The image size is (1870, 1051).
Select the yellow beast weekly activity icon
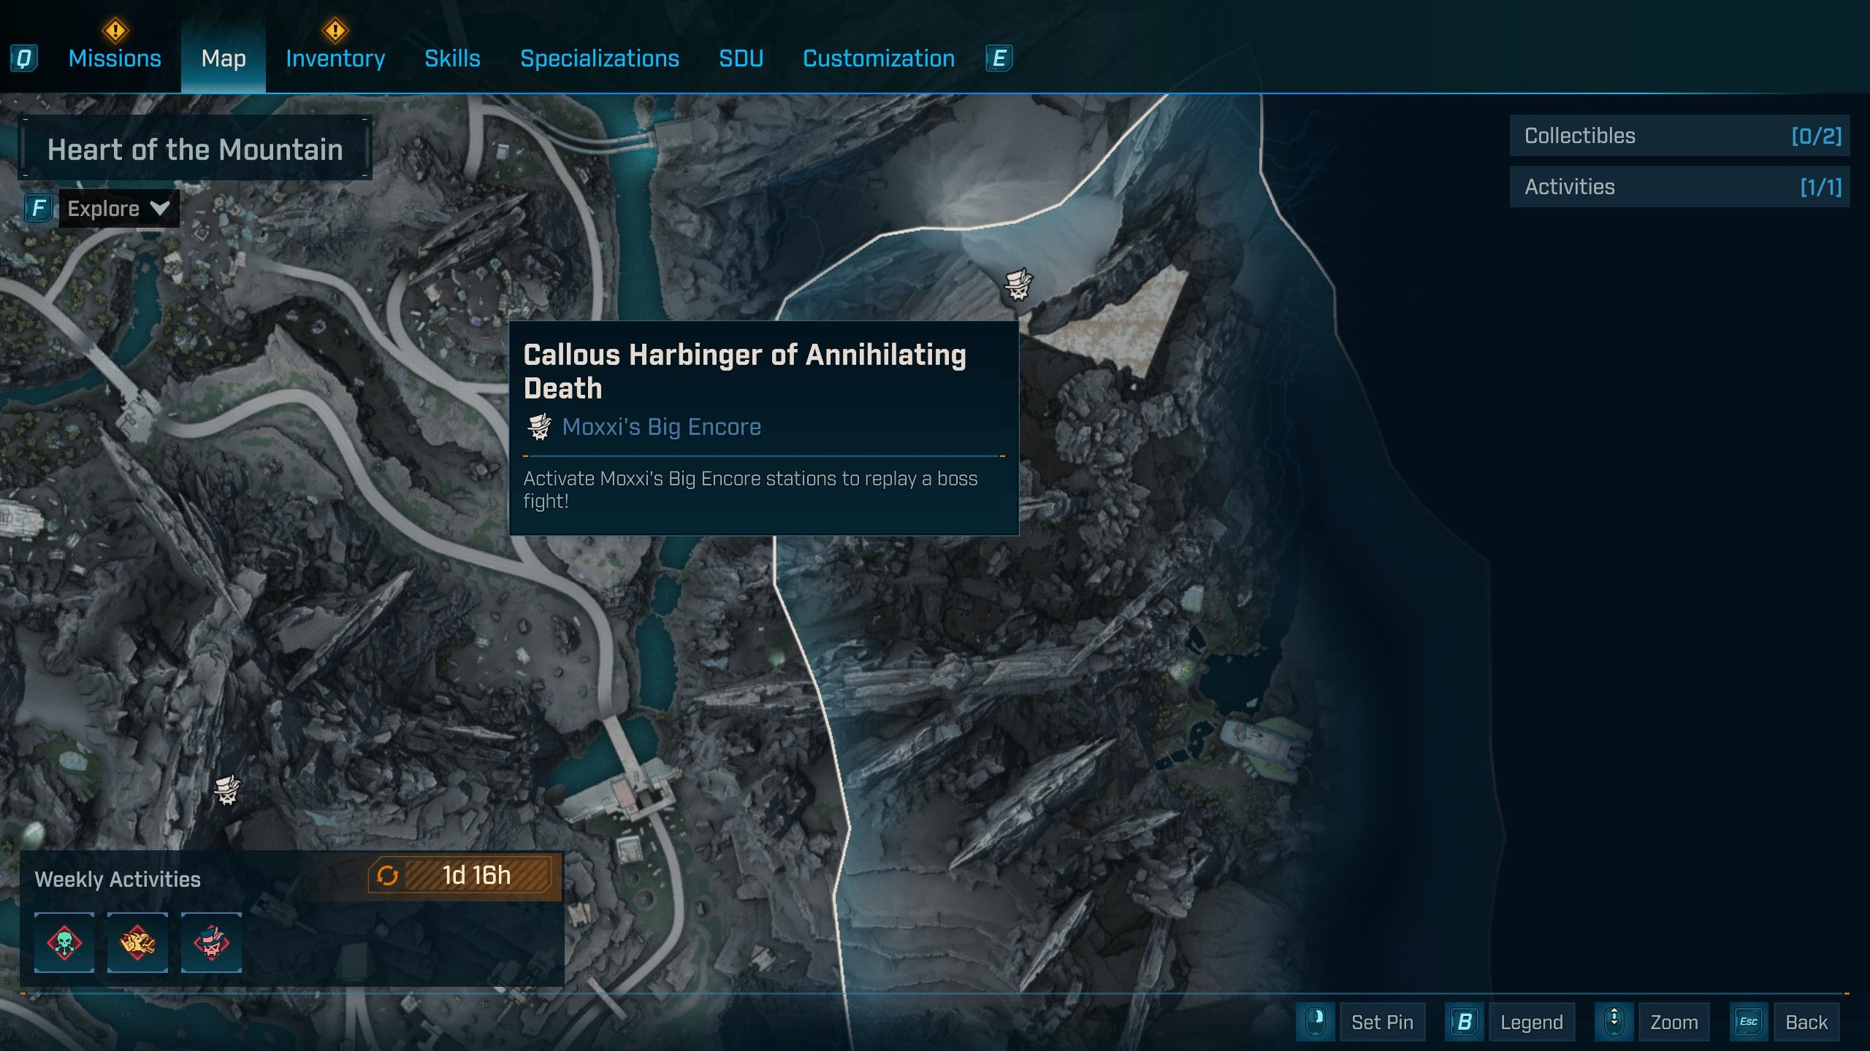point(138,942)
